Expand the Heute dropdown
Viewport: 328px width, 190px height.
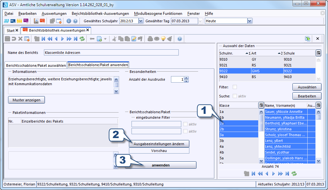point(250,21)
